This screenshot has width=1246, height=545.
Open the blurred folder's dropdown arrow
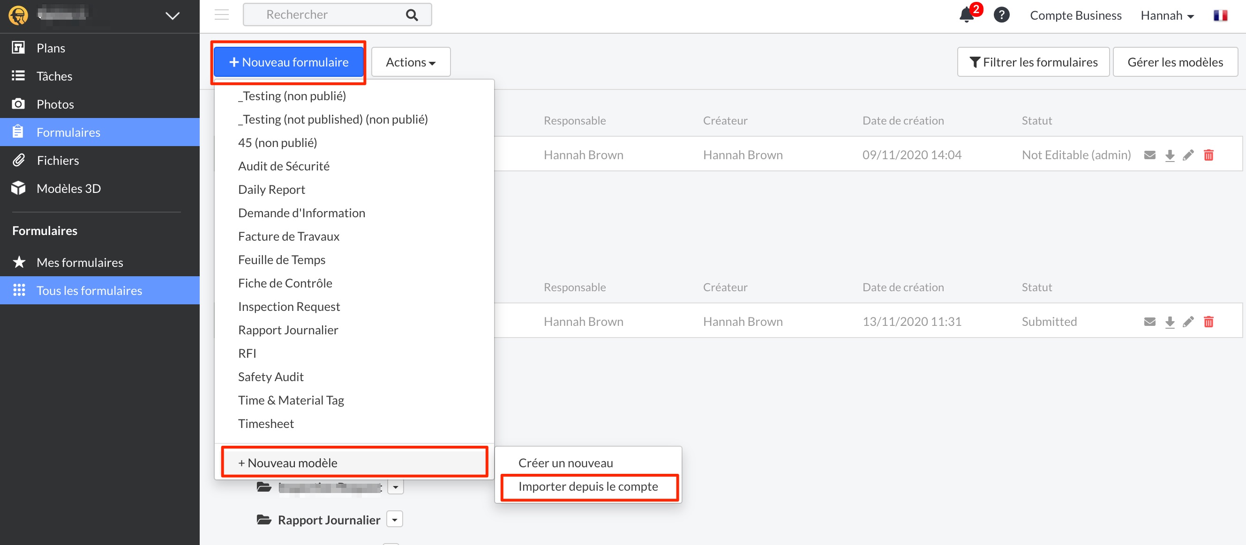coord(395,487)
